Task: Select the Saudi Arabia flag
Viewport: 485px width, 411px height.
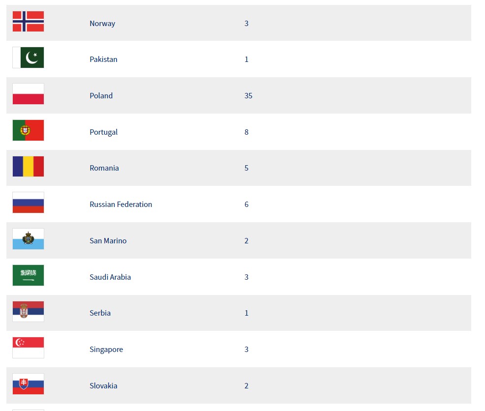Action: (x=28, y=275)
